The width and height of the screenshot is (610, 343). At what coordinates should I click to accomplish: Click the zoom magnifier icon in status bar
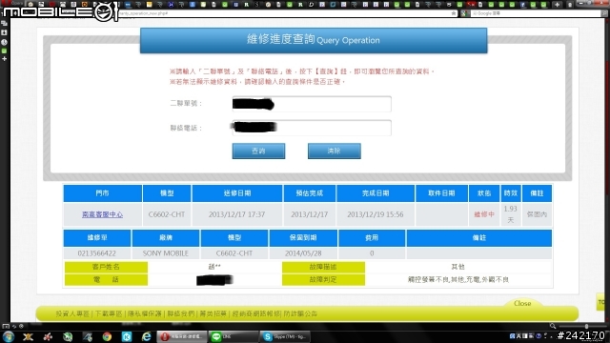(553, 326)
